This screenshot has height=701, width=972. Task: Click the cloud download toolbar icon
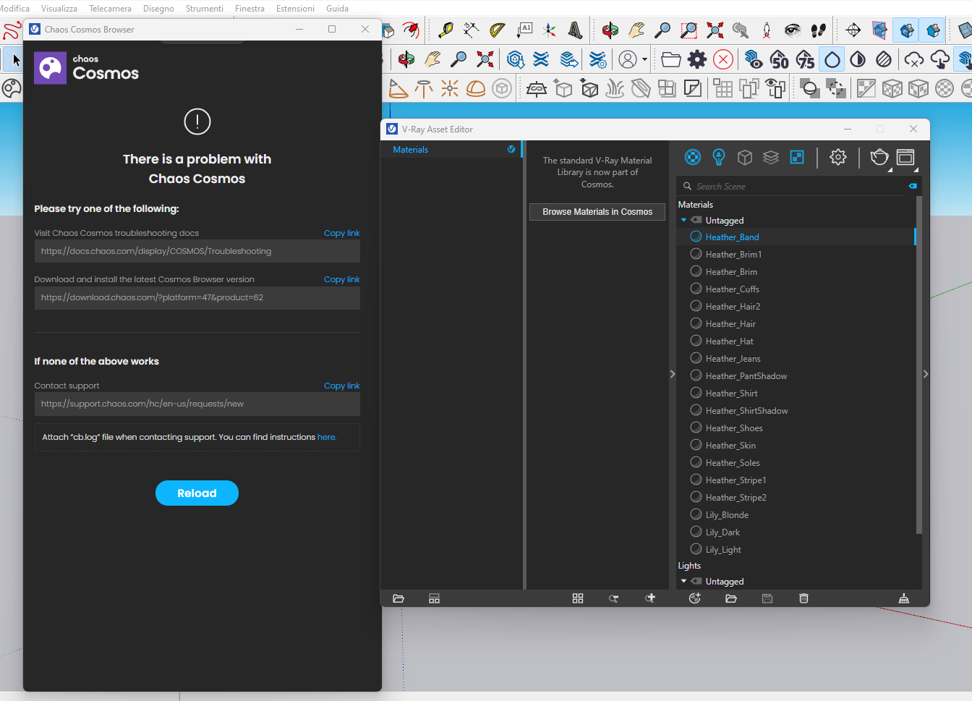coord(940,59)
